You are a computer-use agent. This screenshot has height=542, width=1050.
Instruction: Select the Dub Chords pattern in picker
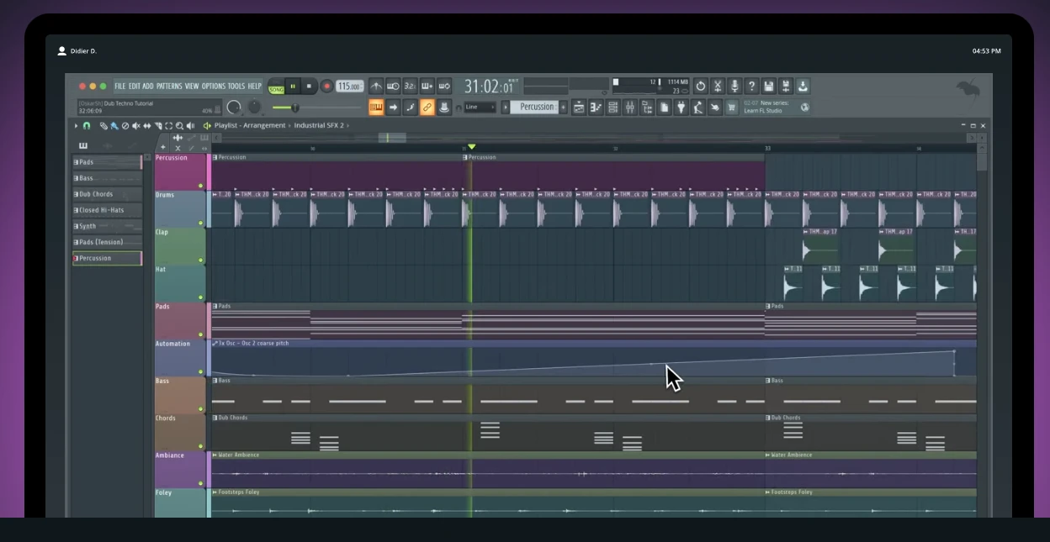tap(107, 194)
